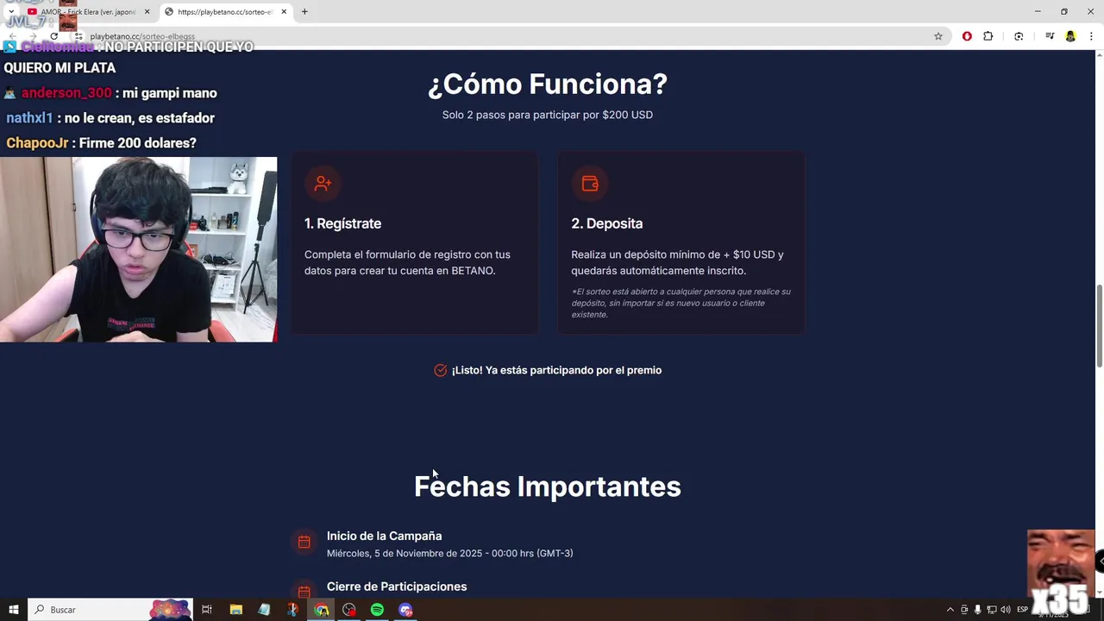The image size is (1104, 621).
Task: Click the camera-in-use tray icon
Action: tap(964, 610)
